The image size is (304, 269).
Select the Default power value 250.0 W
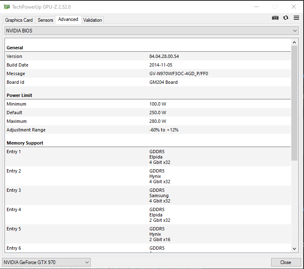pyautogui.click(x=158, y=113)
